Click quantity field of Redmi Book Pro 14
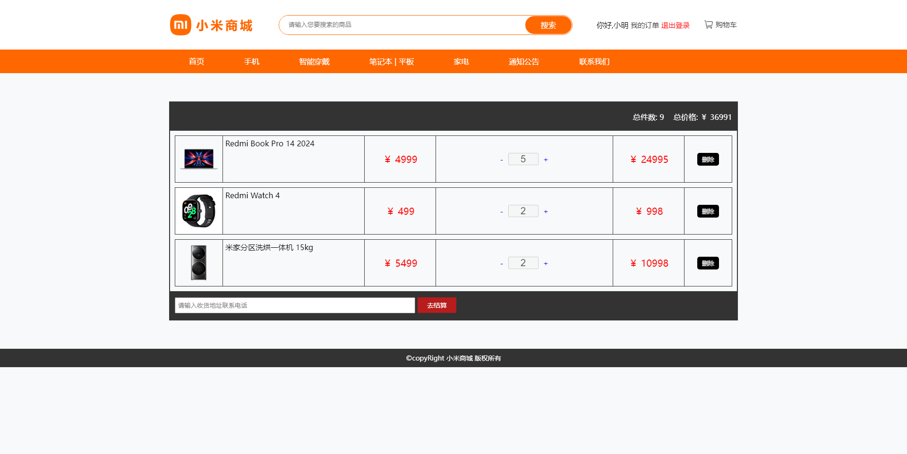The width and height of the screenshot is (907, 454). (x=523, y=159)
